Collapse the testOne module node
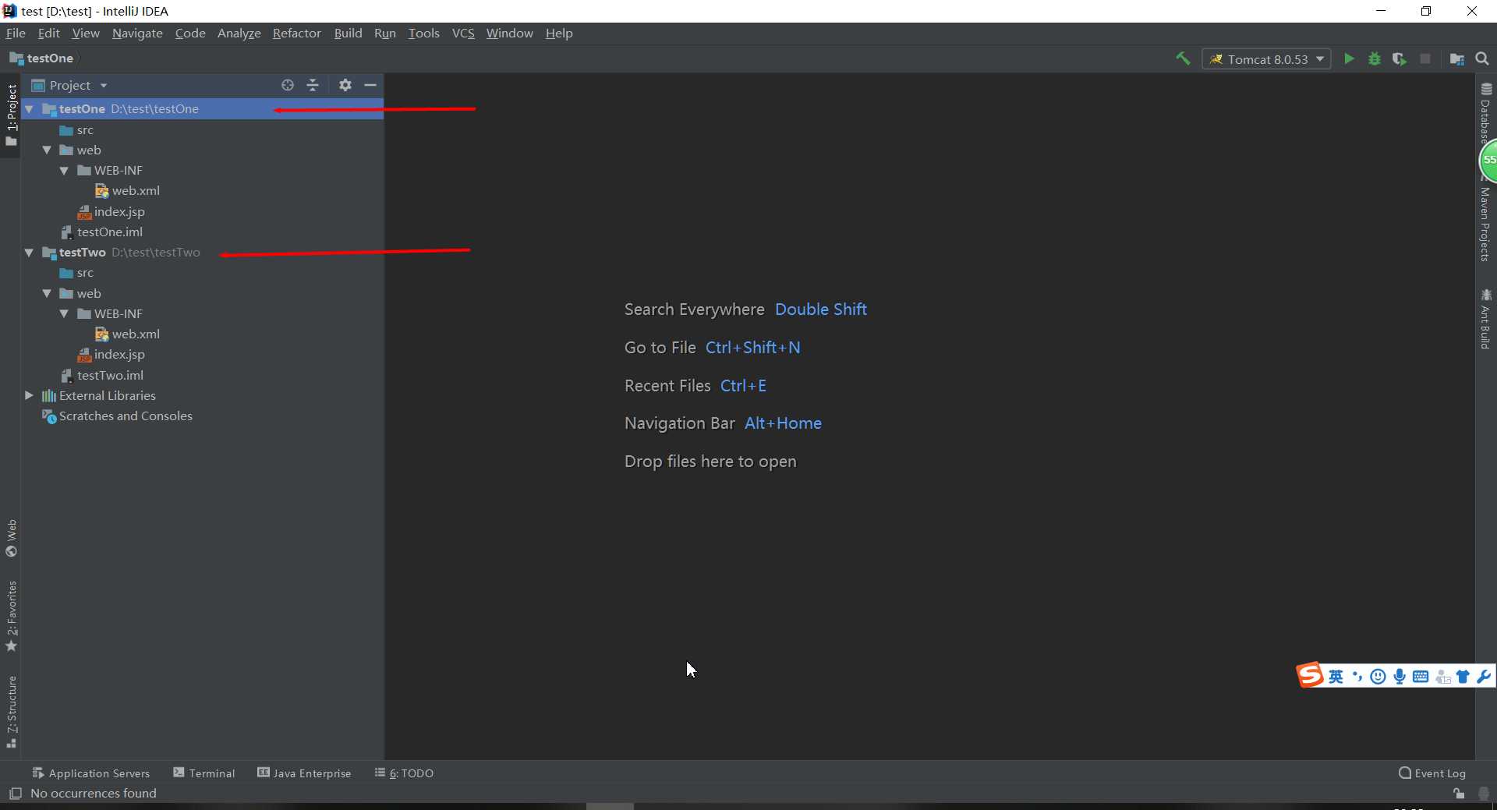Screen dimensions: 1497x810 pyautogui.click(x=30, y=109)
